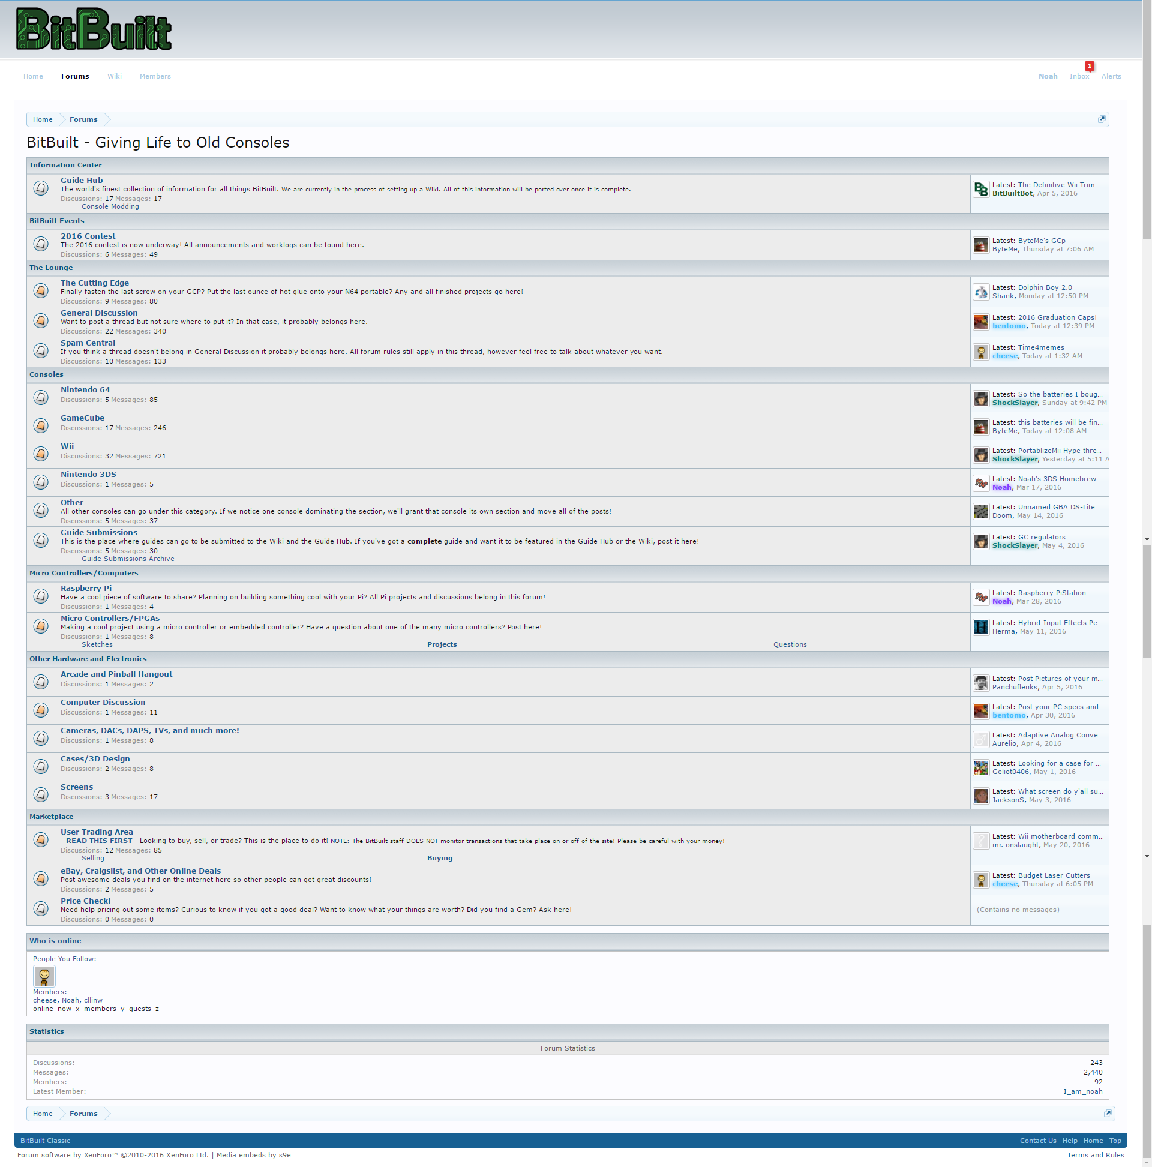Click the Raspberry Pi forum status icon

click(40, 596)
